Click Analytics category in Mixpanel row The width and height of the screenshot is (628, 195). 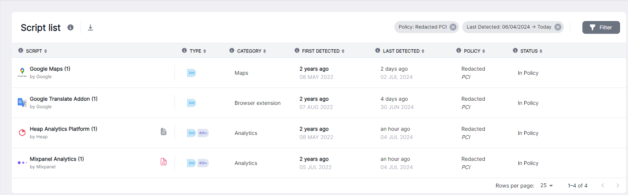point(246,163)
